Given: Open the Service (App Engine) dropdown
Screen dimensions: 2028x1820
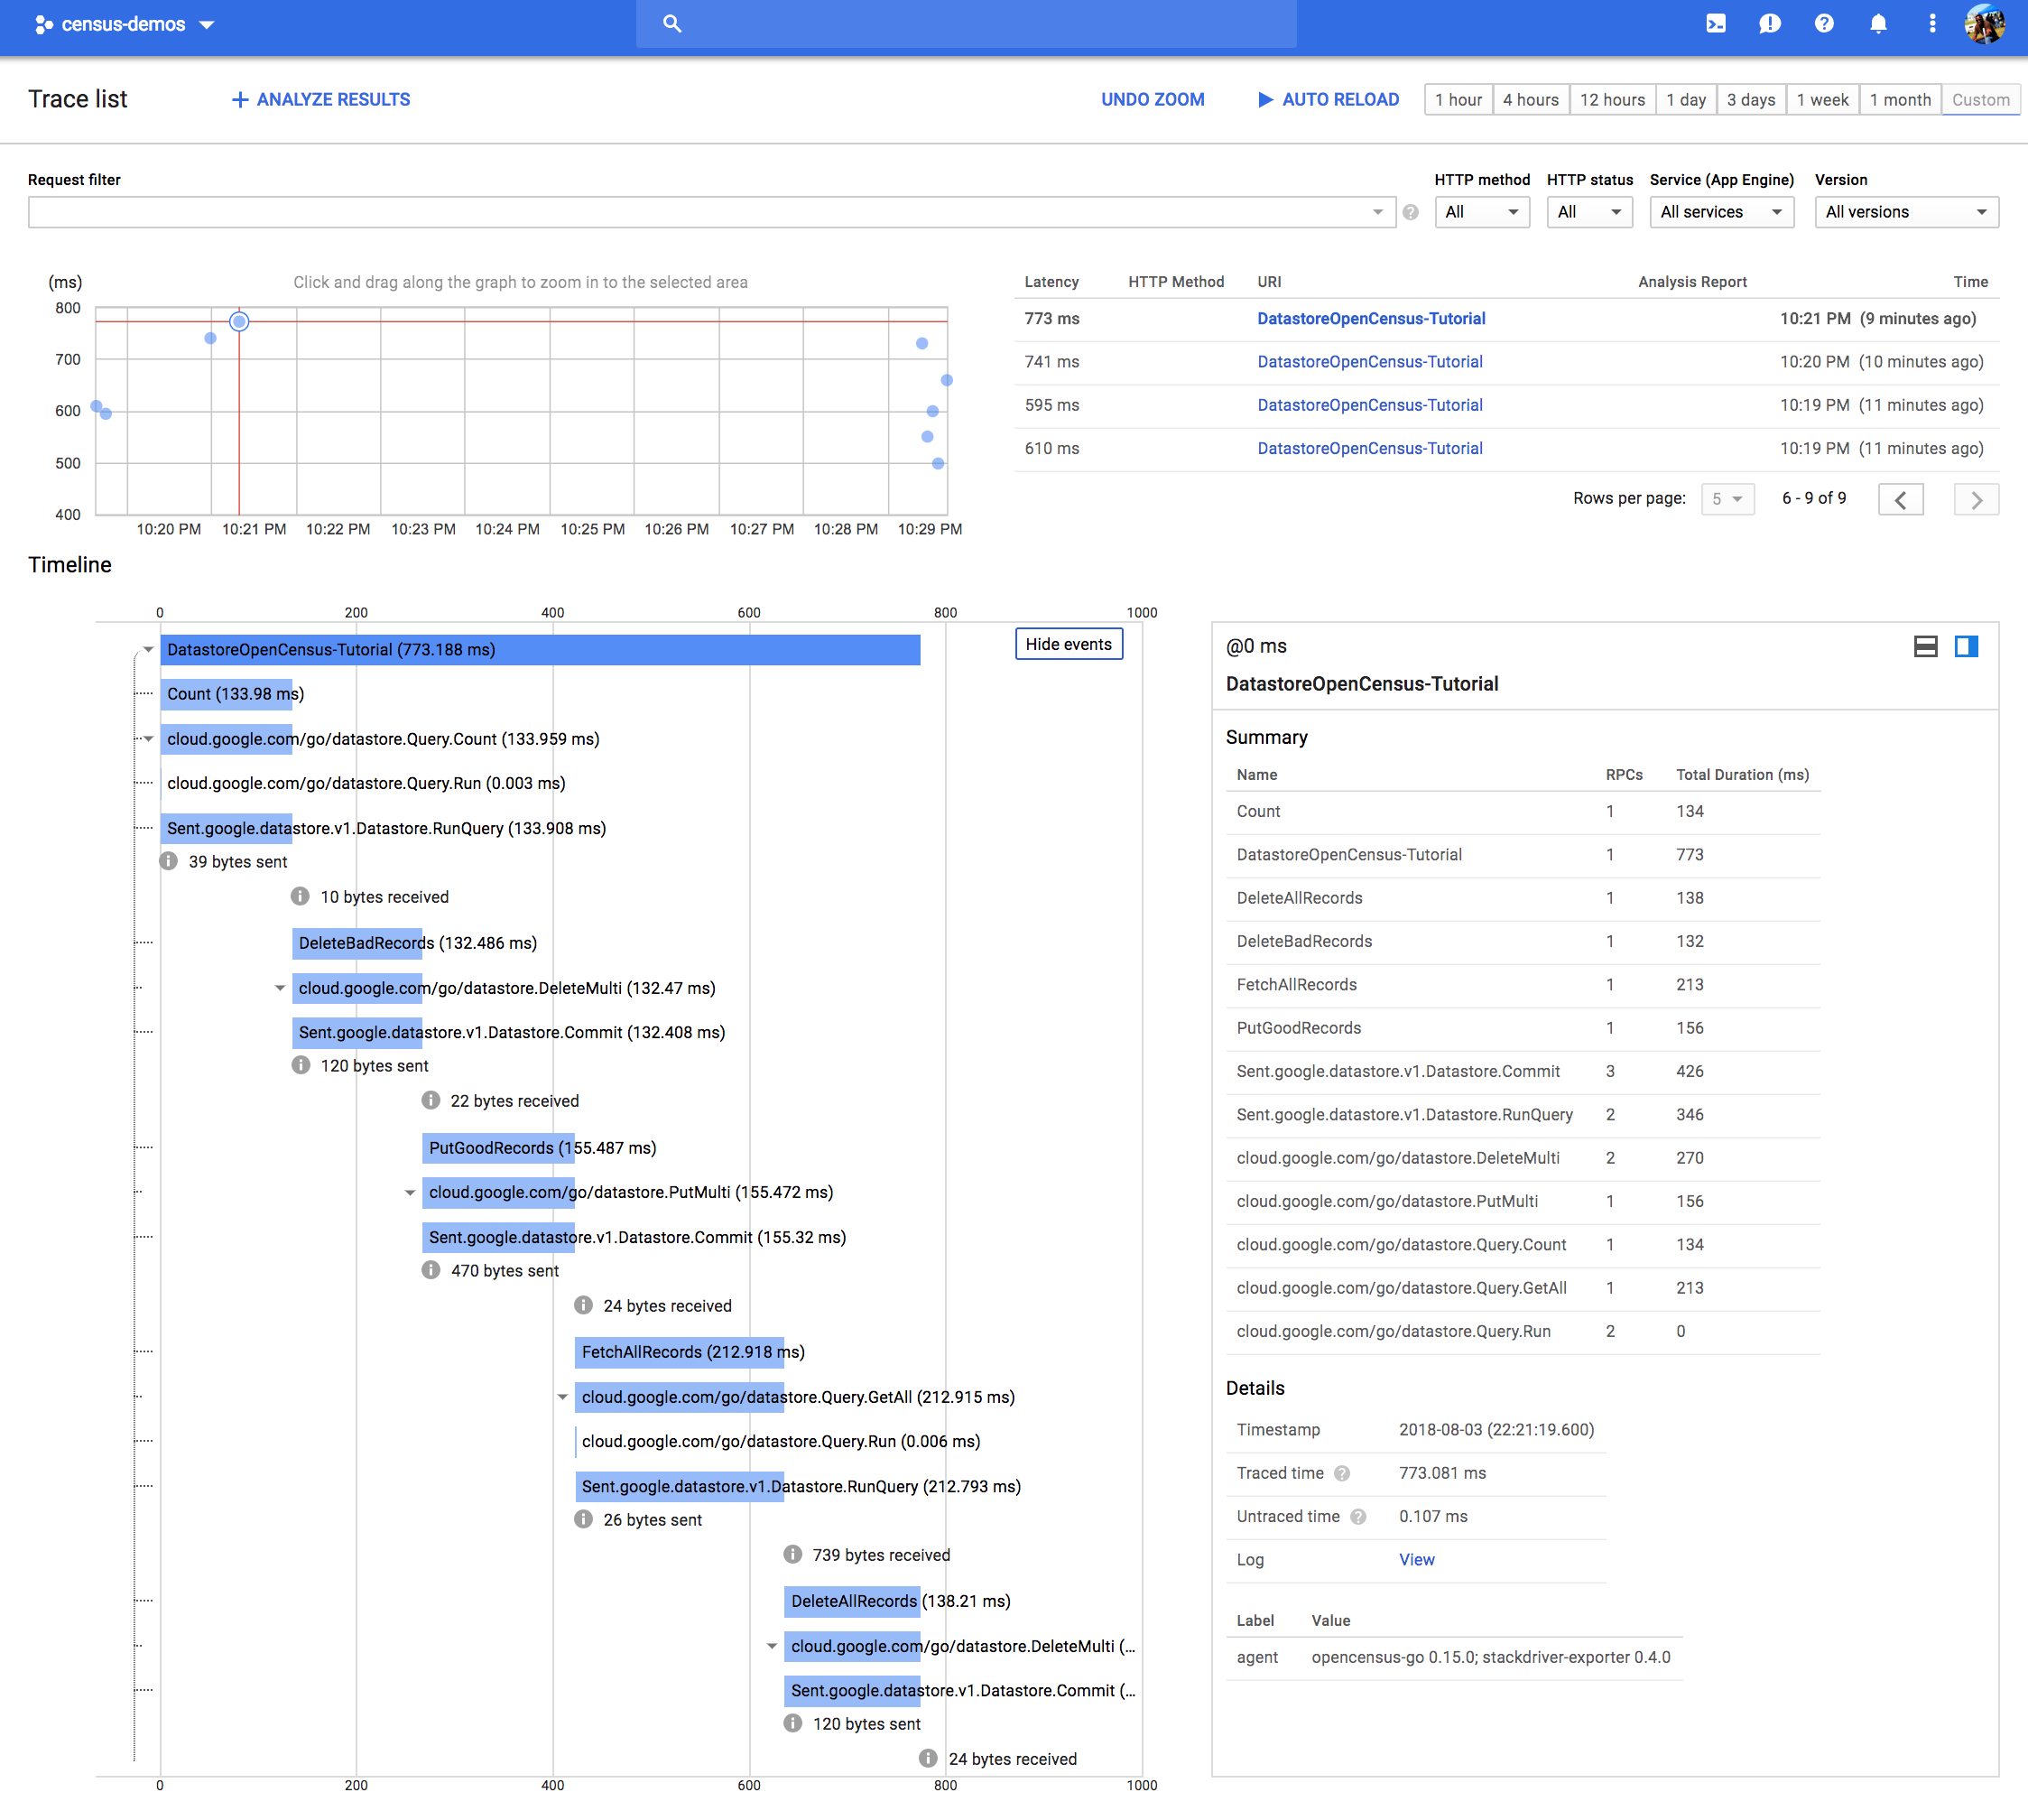Looking at the screenshot, I should 1721,212.
